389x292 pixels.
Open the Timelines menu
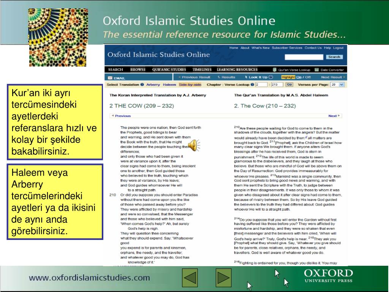pyautogui.click(x=202, y=70)
